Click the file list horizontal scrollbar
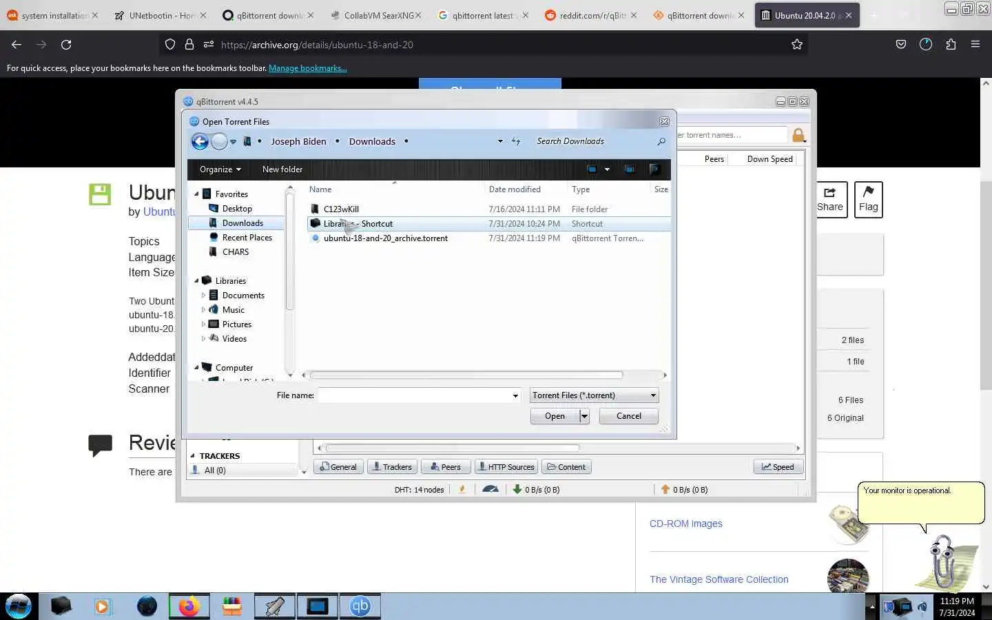 pos(466,375)
